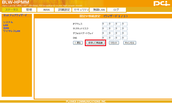Open the LAN sidebar link

6,25
